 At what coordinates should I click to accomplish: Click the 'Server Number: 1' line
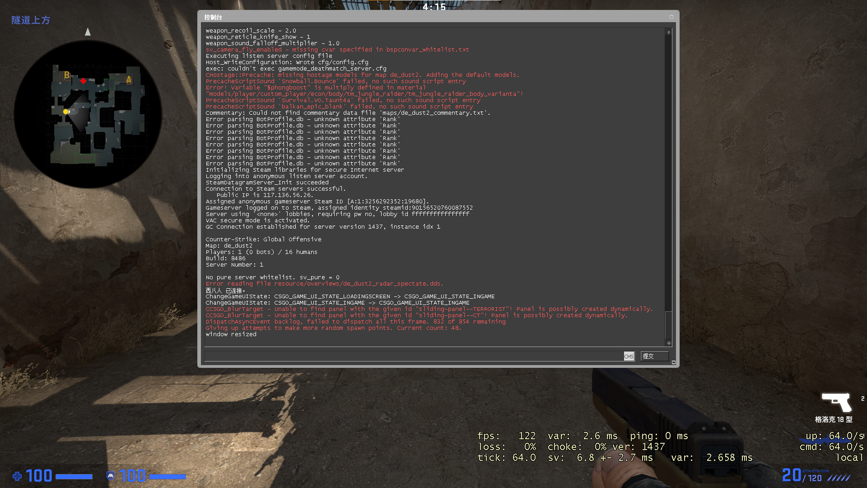pos(234,265)
